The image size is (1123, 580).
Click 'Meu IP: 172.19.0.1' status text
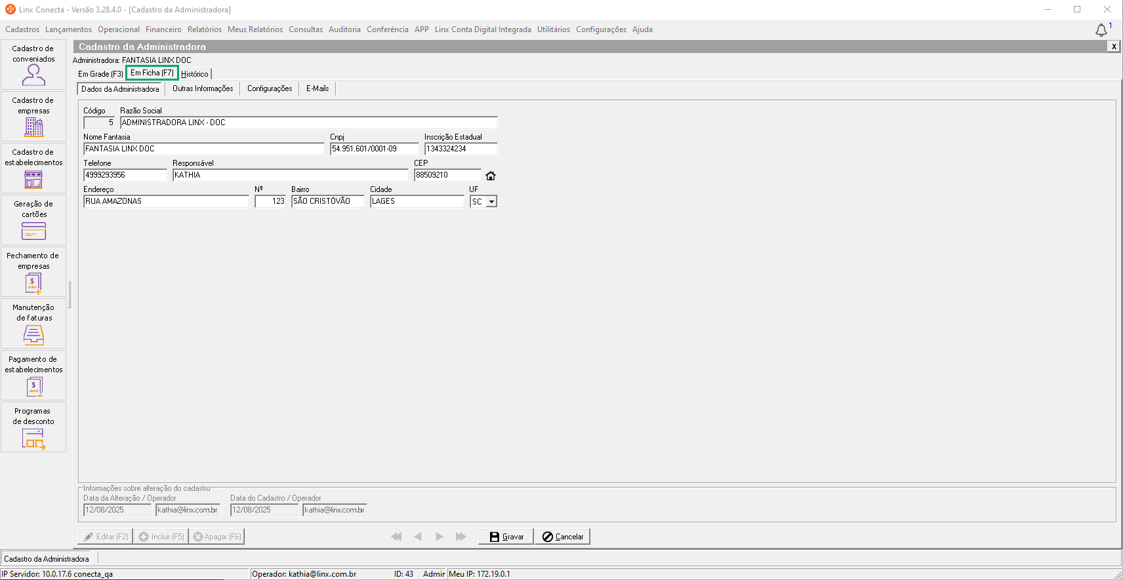coord(480,574)
